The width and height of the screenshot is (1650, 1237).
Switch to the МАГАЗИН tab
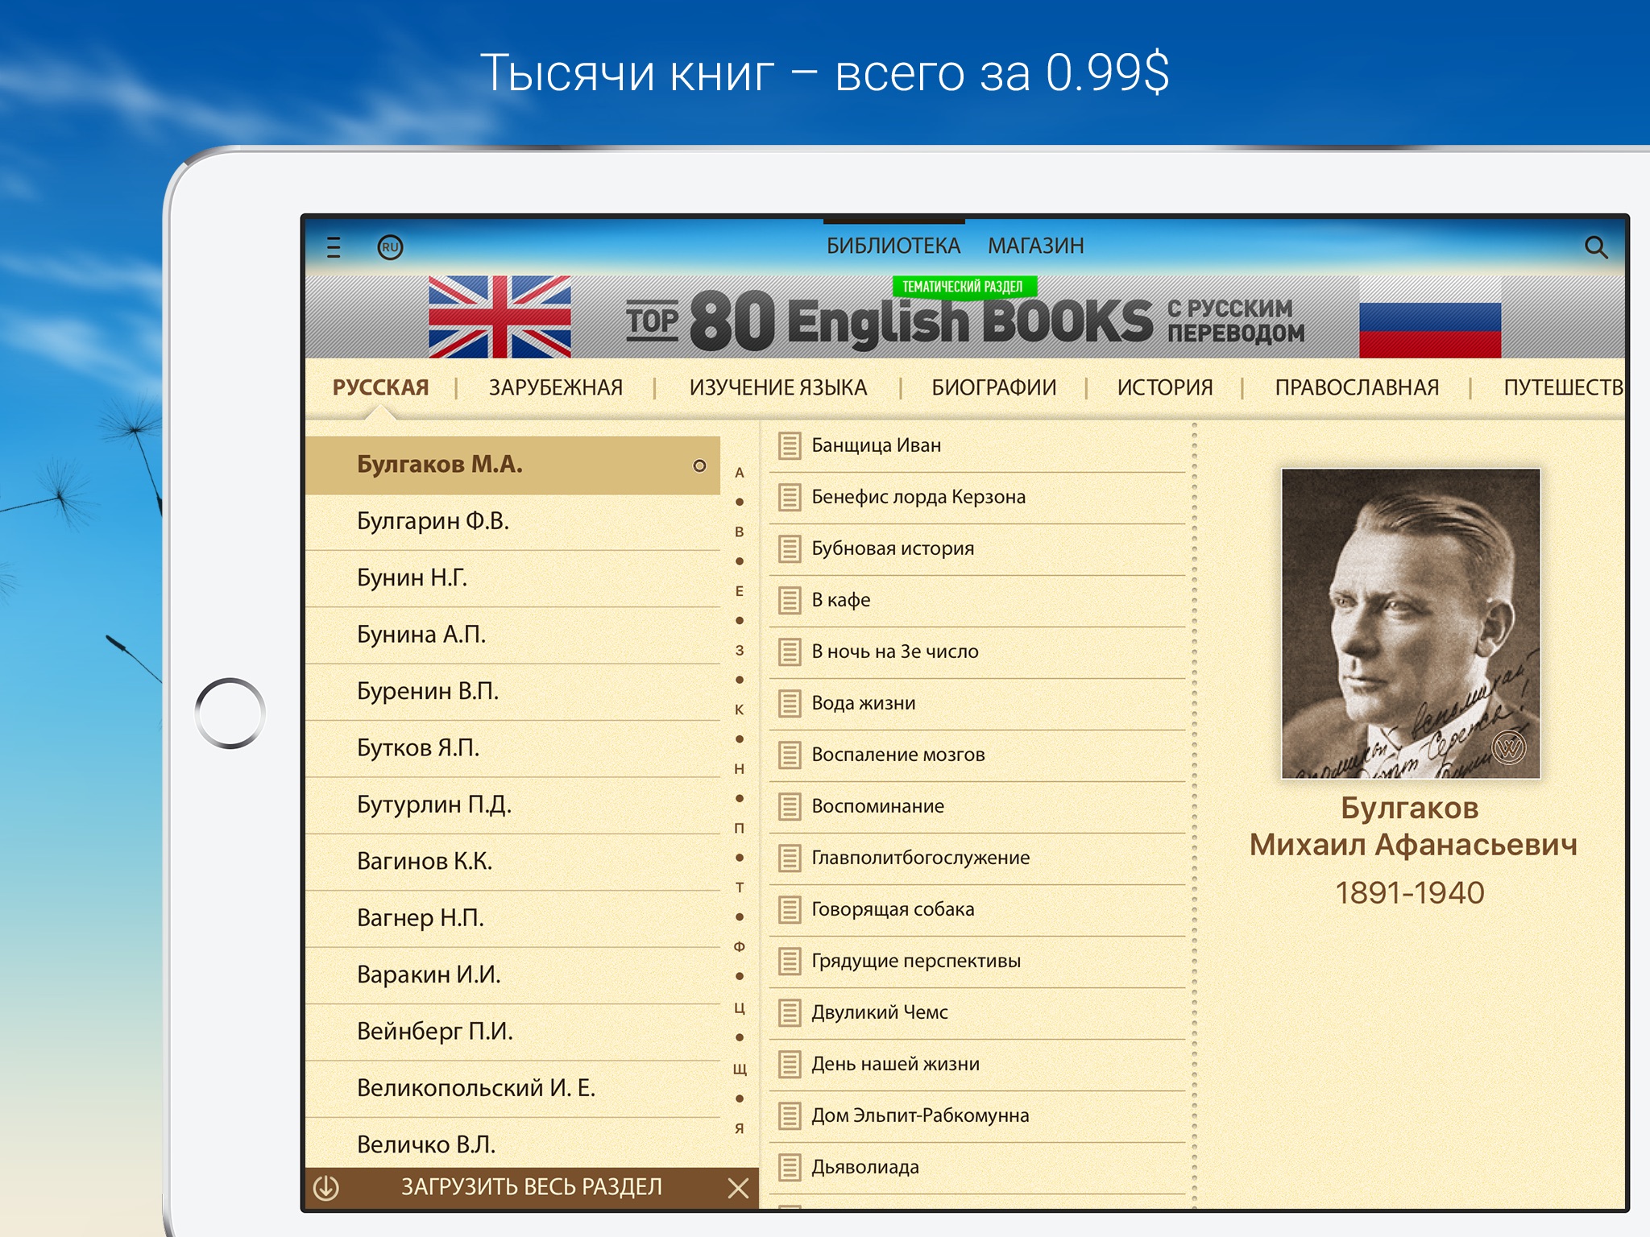(x=1035, y=246)
